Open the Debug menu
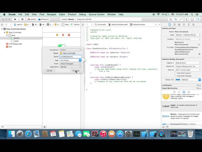Viewport: 202px width, 152px height. coord(82,14)
